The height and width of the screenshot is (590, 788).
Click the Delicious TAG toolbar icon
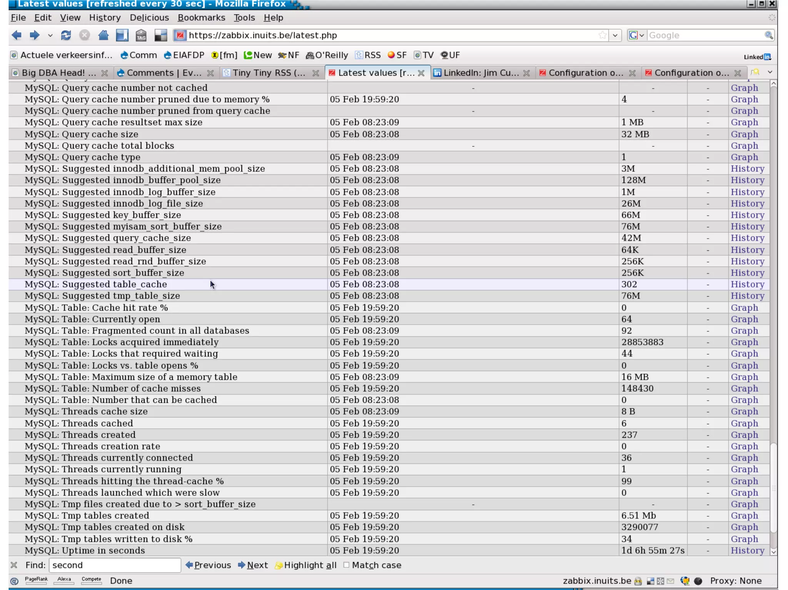coord(141,35)
